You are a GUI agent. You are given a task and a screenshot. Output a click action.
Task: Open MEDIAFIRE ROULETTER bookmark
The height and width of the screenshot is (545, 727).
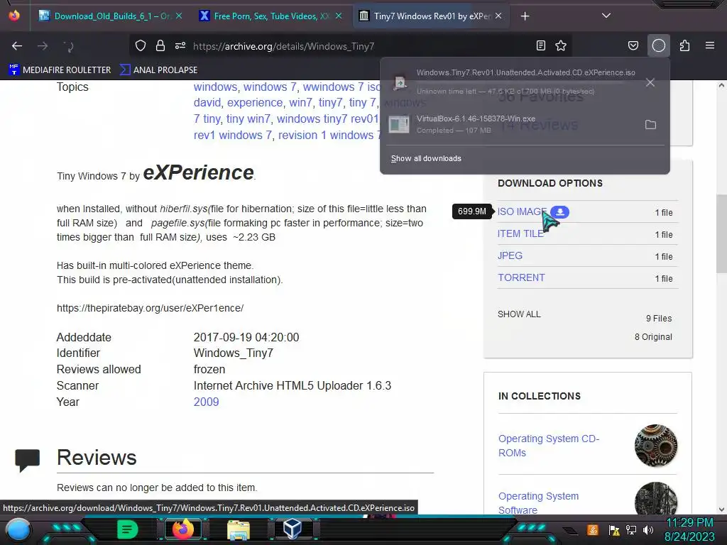60,70
